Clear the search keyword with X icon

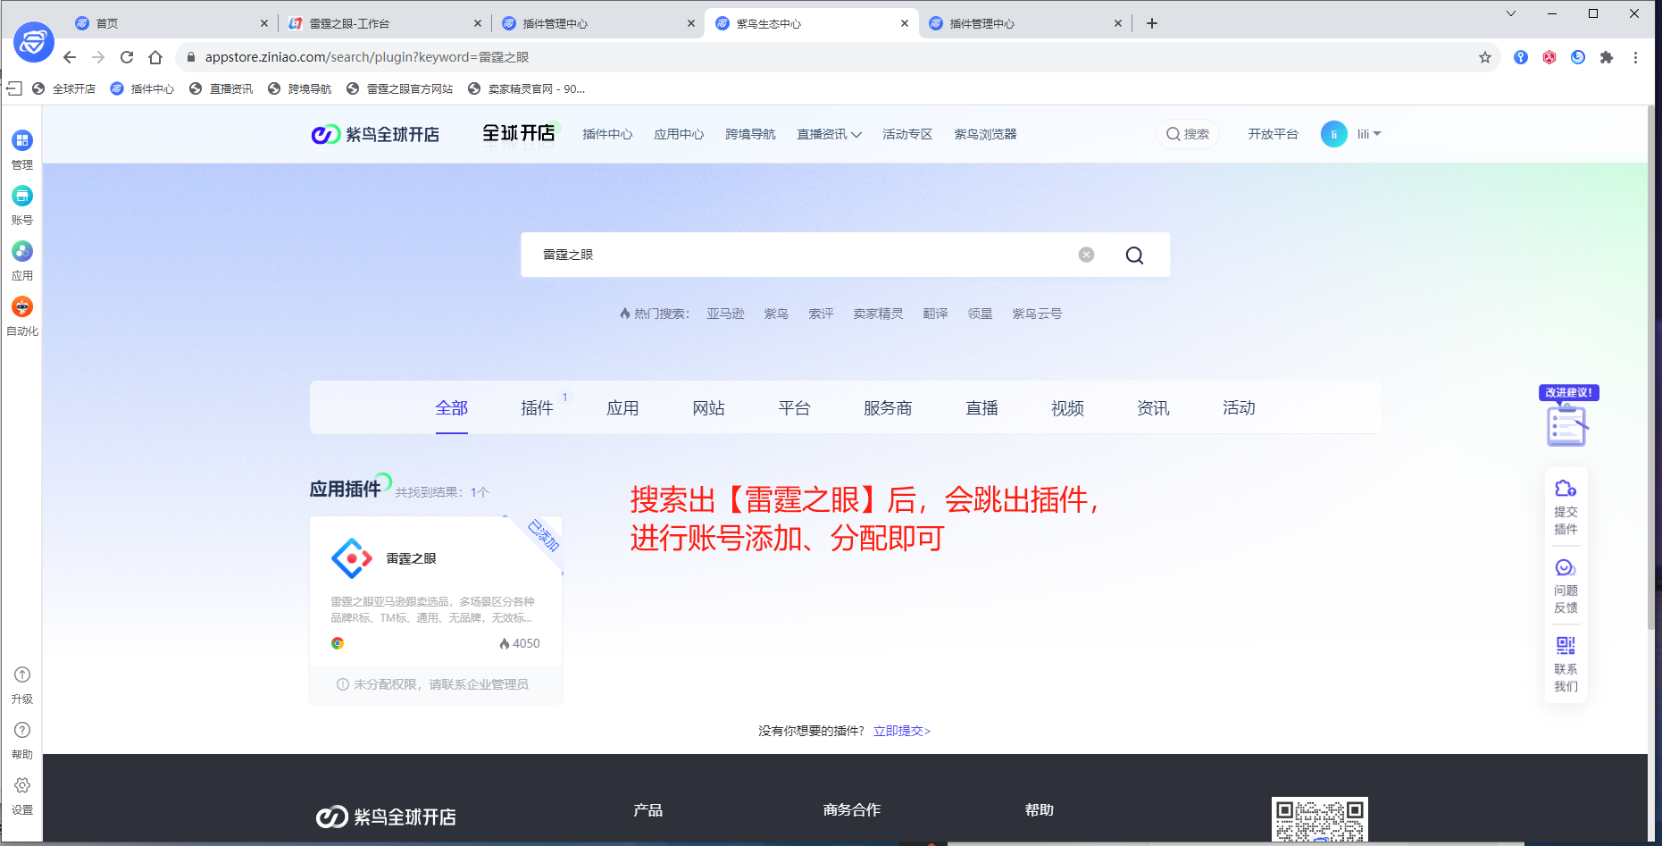1086,255
